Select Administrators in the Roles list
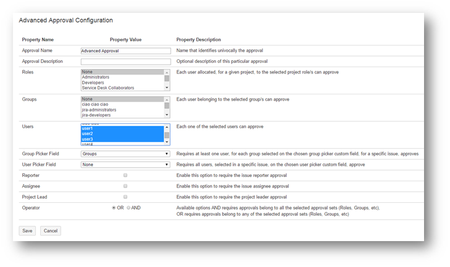The image size is (450, 267). point(96,77)
